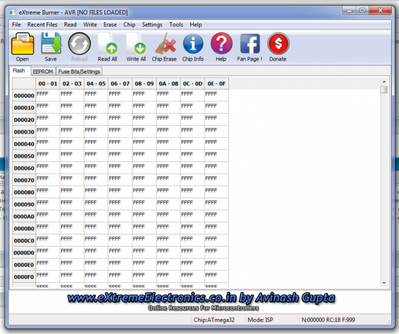Switch to the Fuse Bits/Settings tab
The height and width of the screenshot is (334, 399).
pos(79,72)
